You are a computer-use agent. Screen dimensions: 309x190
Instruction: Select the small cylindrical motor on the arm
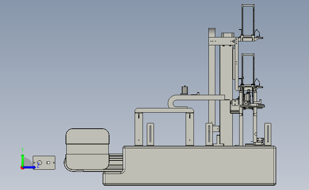[x=185, y=90]
